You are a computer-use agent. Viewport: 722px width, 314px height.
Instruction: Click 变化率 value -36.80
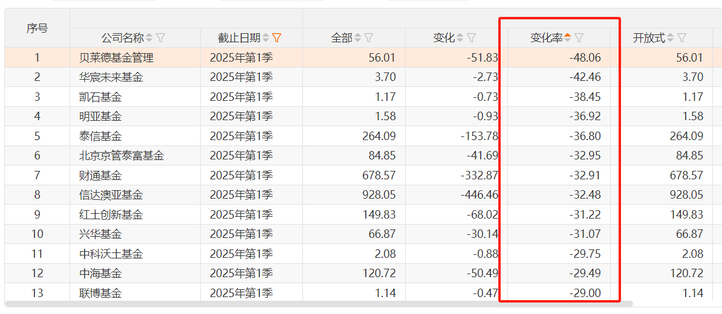[585, 136]
